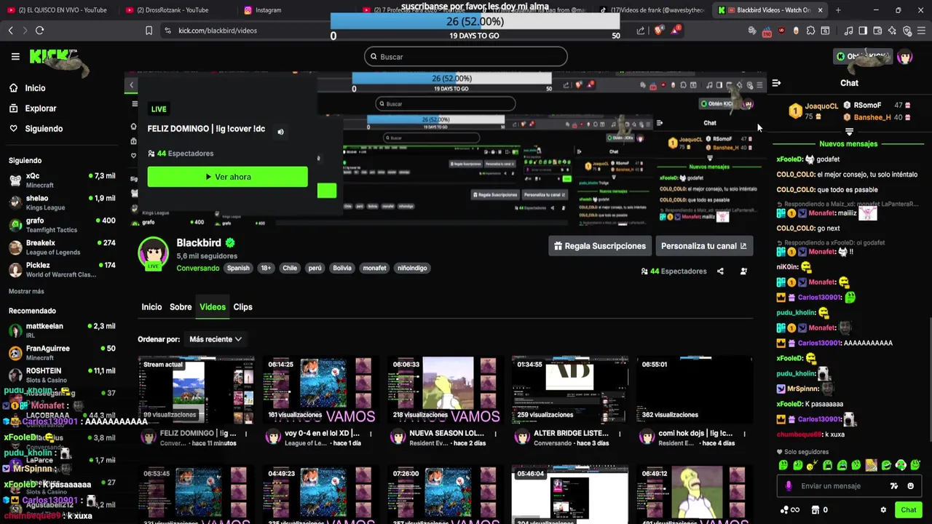The width and height of the screenshot is (932, 524).
Task: Click Personaliza tu canal button
Action: 703,246
